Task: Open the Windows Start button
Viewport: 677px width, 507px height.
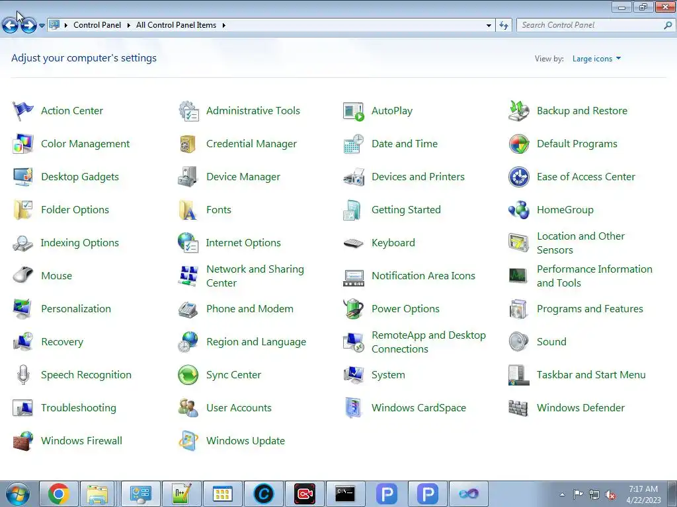Action: 18,494
